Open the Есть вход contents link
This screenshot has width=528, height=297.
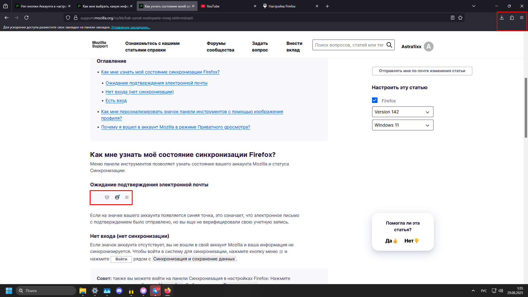(116, 101)
